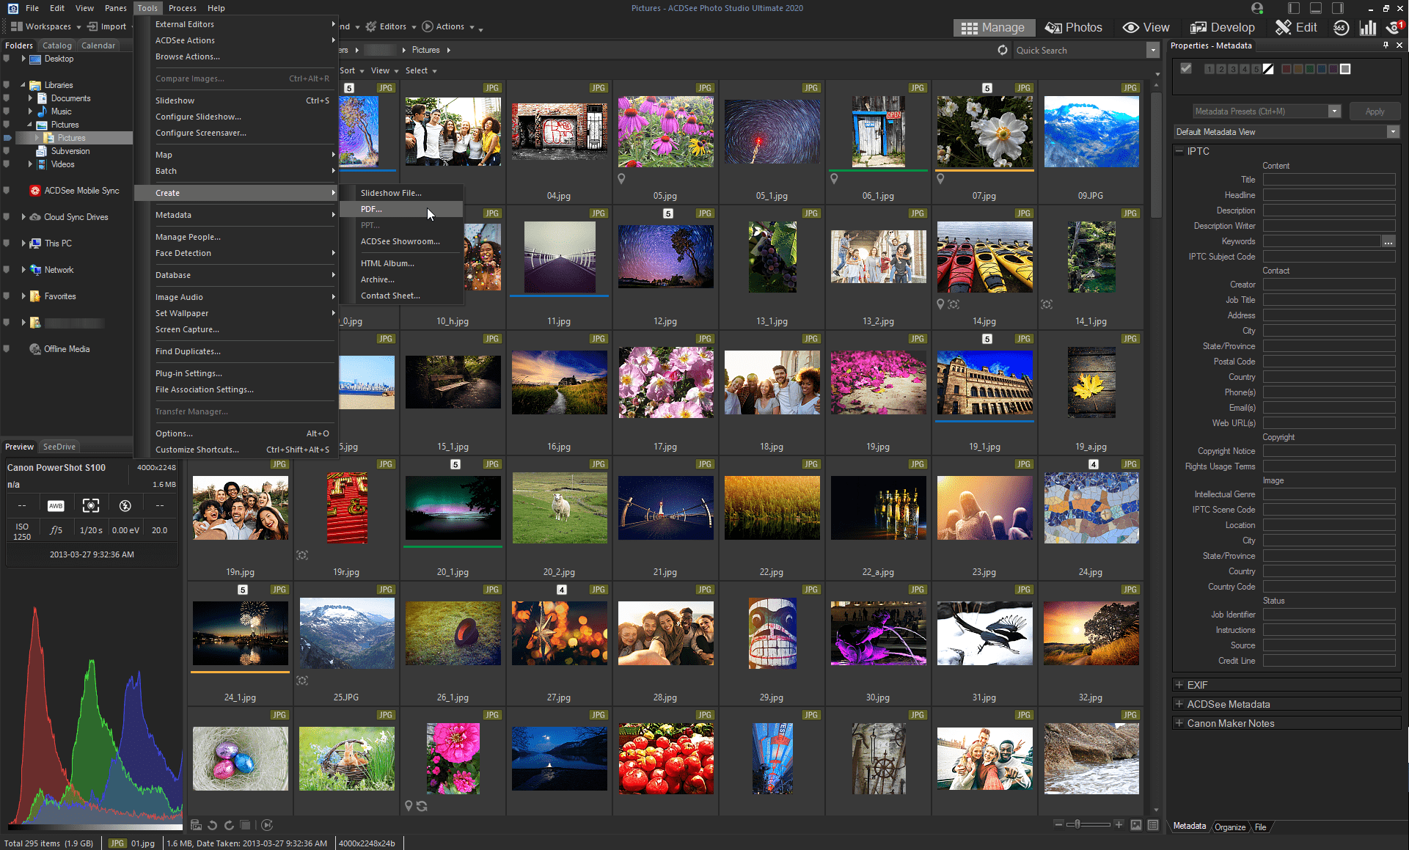Toggle the tagged checkbox in Properties panel
The height and width of the screenshot is (850, 1409).
[1186, 69]
